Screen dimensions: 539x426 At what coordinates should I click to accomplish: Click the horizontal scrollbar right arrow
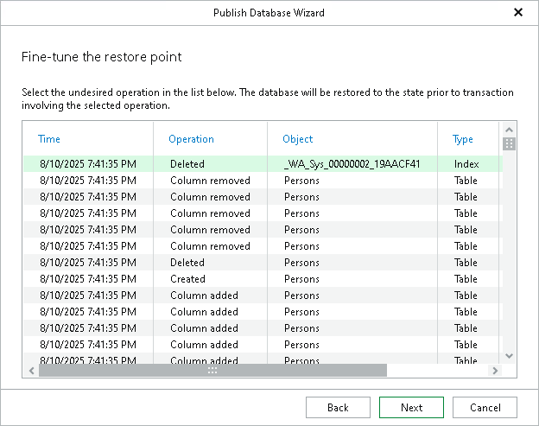(495, 370)
